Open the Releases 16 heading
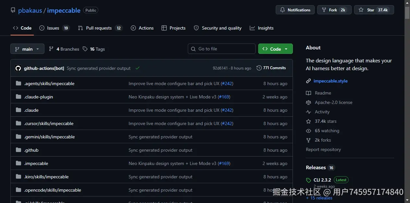Viewport: 410px width, 203px height. [320, 168]
